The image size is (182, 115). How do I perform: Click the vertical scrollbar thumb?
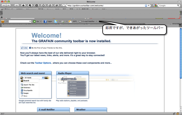click(181, 53)
